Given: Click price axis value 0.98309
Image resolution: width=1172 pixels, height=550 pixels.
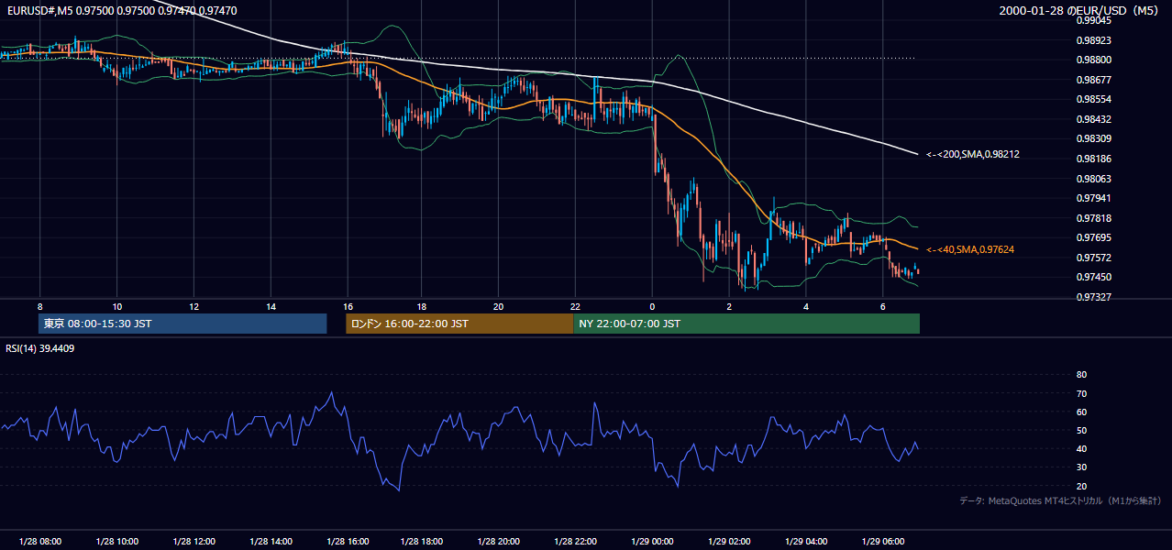Looking at the screenshot, I should [x=1094, y=138].
